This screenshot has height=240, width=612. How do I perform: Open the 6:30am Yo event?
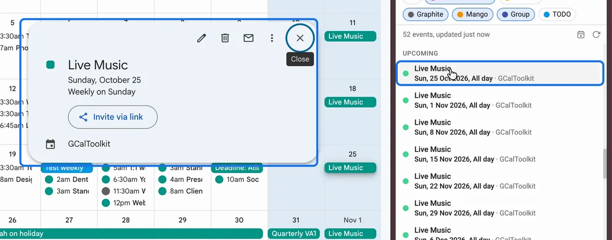[124, 179]
